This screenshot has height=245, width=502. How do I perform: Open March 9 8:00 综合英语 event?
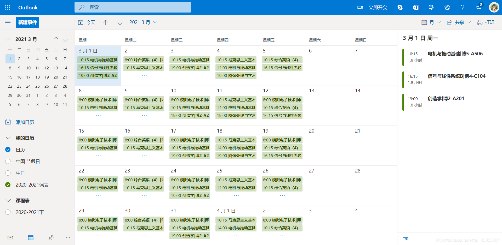coord(144,100)
